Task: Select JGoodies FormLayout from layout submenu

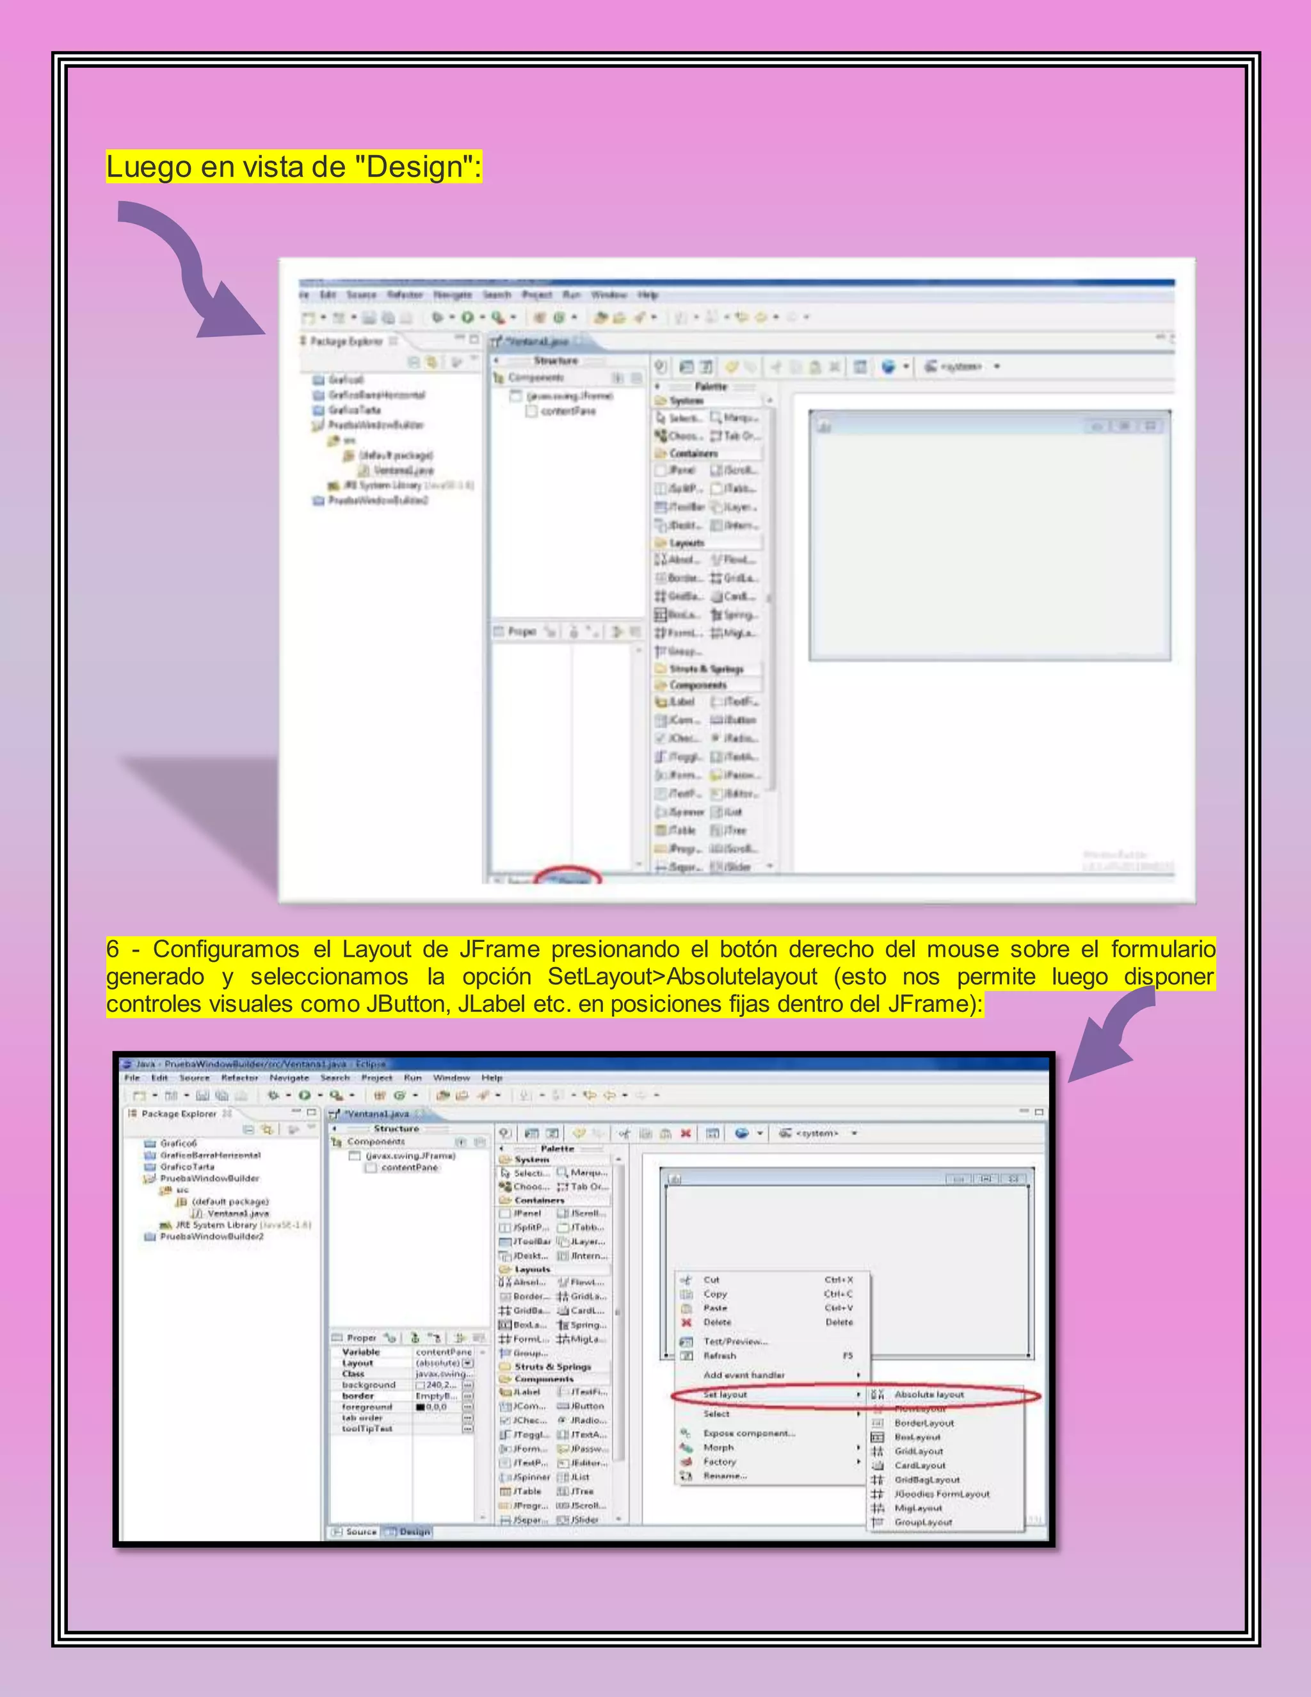Action: pos(945,1493)
